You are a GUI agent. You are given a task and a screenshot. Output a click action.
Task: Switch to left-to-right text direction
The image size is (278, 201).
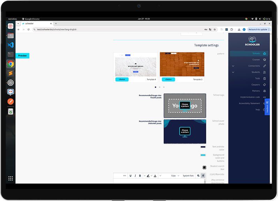198,176
